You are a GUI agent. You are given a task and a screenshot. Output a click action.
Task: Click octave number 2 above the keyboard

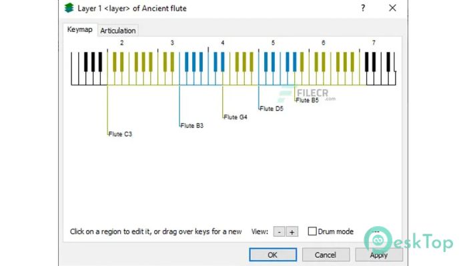[x=122, y=43]
